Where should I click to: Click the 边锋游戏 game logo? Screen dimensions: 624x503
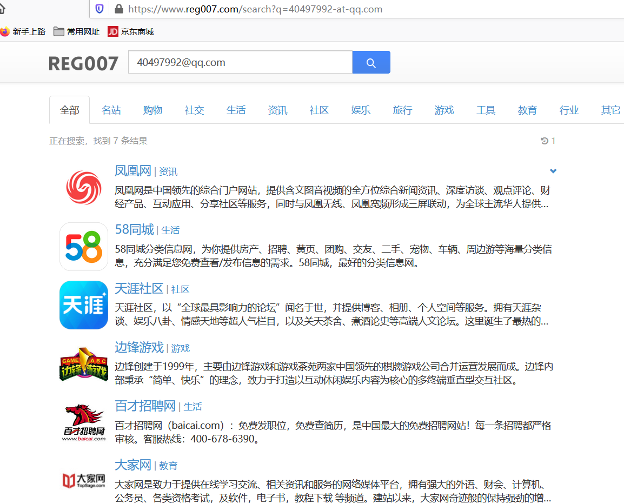click(x=84, y=364)
